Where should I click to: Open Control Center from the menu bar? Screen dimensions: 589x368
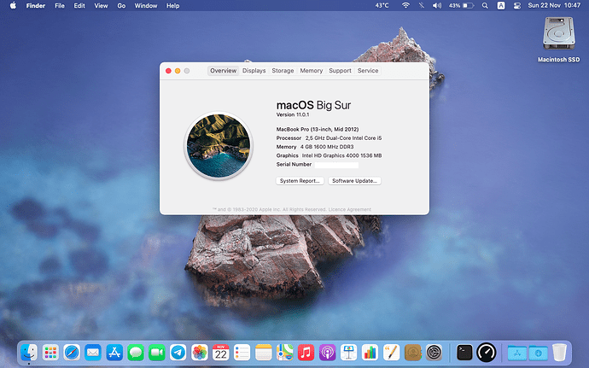click(x=517, y=6)
